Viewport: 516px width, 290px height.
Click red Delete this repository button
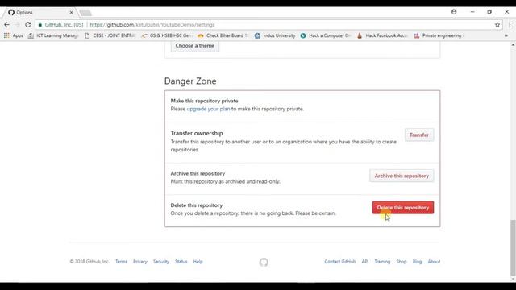click(x=403, y=208)
